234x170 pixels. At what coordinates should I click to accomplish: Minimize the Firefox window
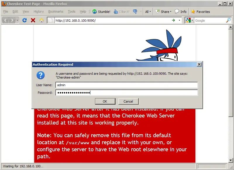coord(220,4)
